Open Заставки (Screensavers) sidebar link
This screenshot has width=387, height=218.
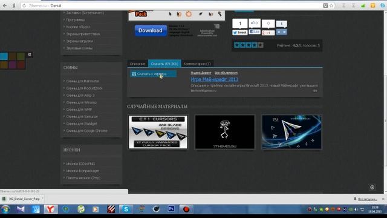coord(85,13)
